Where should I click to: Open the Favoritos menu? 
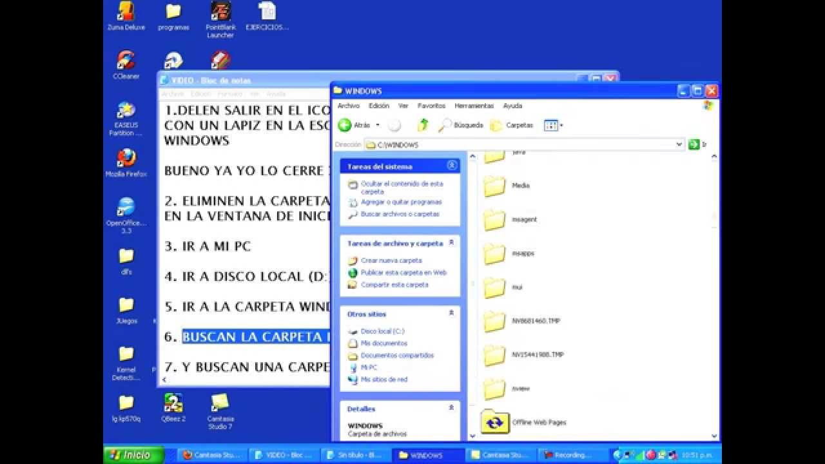coord(431,106)
